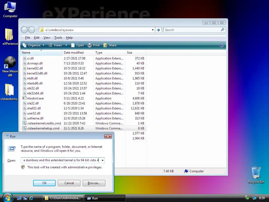Expand the address bar history dropdown
The height and width of the screenshot is (202, 269).
point(153,30)
